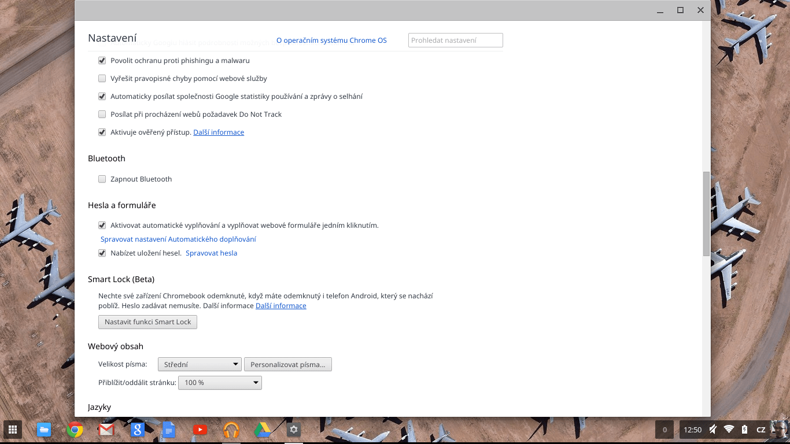
Task: Toggle autofill web forms checkbox
Action: (102, 225)
